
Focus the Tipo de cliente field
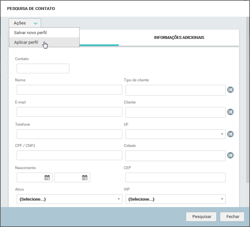pos(175,90)
